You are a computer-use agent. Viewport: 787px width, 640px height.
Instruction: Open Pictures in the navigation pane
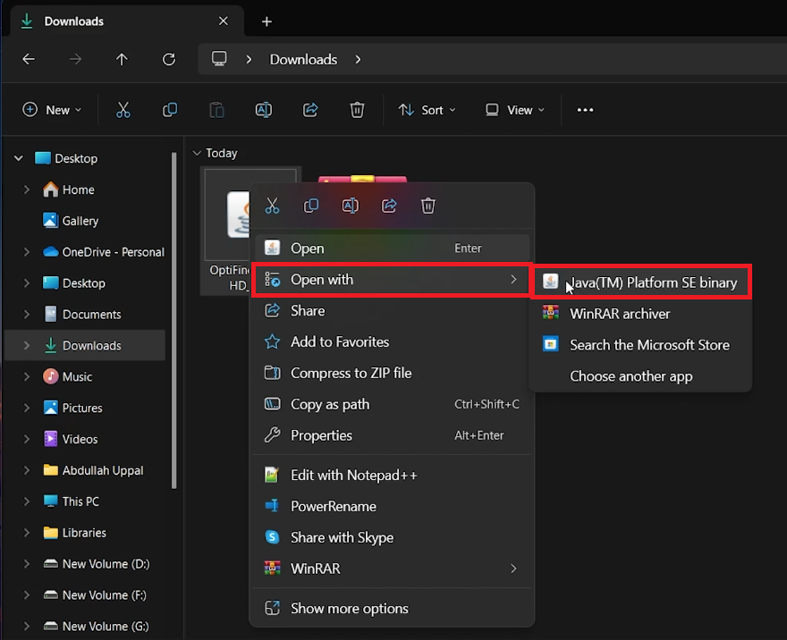click(x=81, y=408)
